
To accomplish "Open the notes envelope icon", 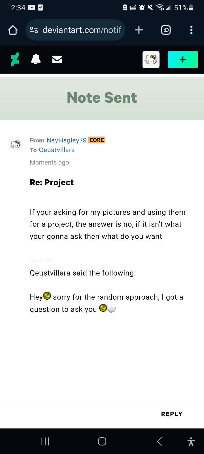I will tap(57, 59).
